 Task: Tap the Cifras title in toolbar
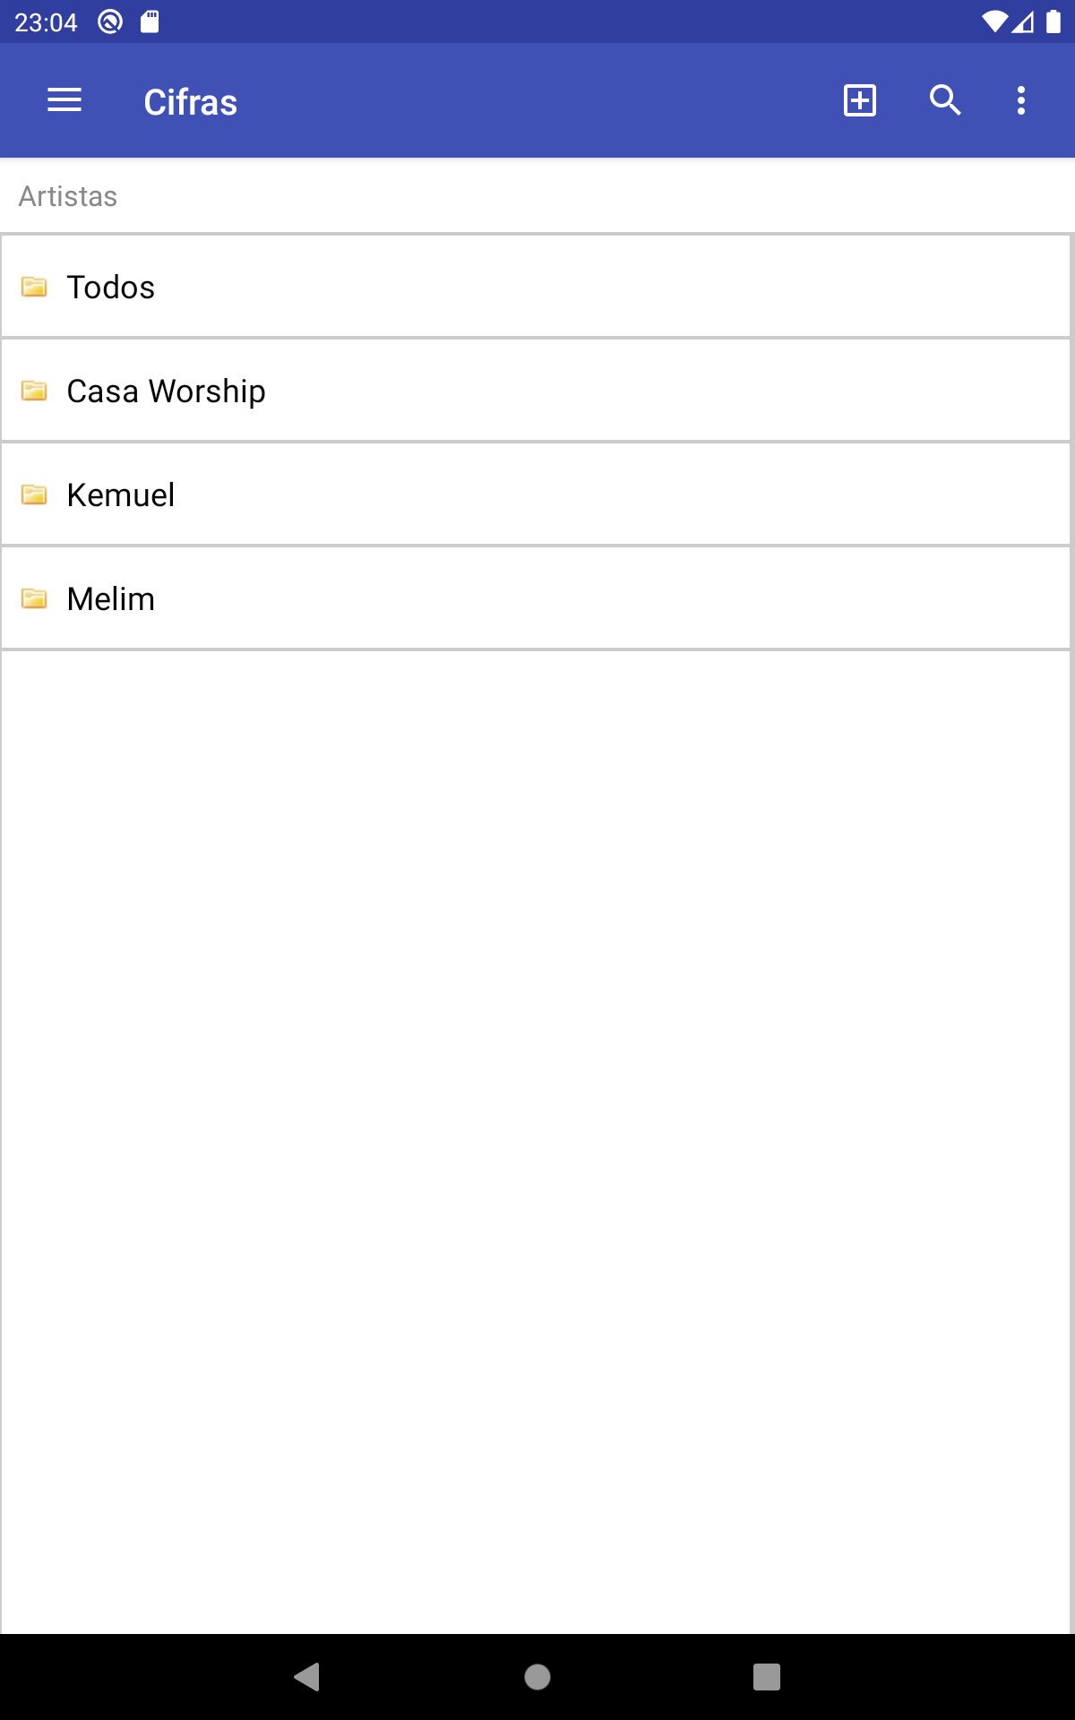click(190, 102)
